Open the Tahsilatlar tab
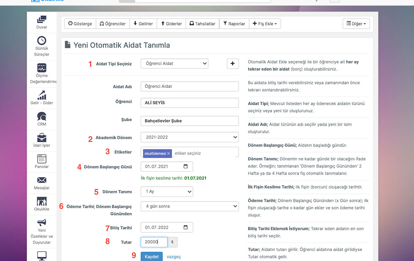Image resolution: width=414 pixels, height=261 pixels. point(203,24)
